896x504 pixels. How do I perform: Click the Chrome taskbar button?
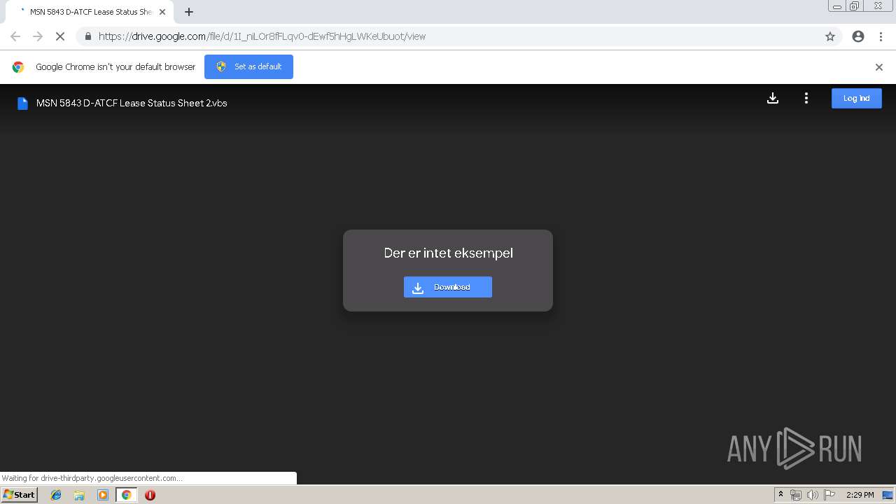click(x=126, y=495)
